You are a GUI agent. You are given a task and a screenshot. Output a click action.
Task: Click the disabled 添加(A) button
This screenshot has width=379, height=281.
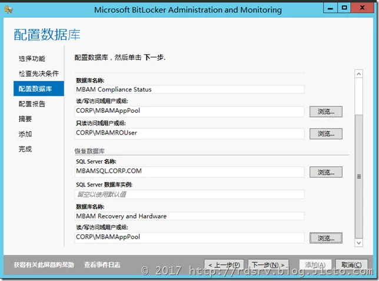click(315, 265)
